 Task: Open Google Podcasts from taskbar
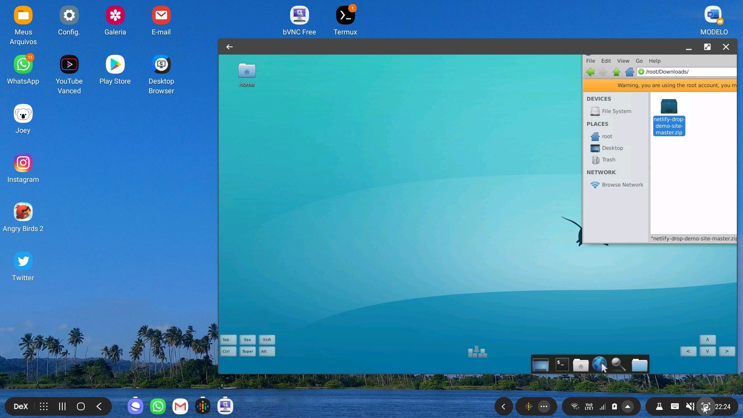click(203, 406)
